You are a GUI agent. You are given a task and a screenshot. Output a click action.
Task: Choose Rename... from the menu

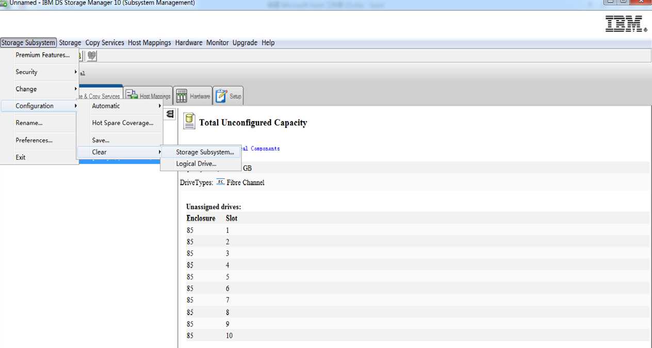[40, 123]
